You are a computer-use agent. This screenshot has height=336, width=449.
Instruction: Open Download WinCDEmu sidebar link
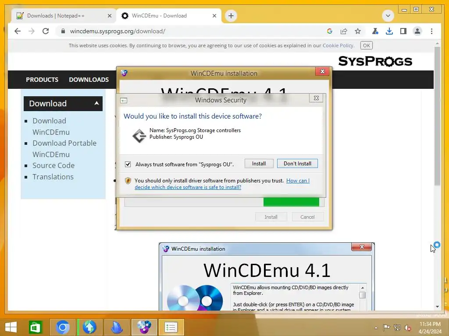tap(51, 126)
